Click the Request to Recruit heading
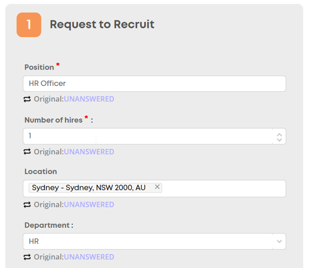 [102, 25]
